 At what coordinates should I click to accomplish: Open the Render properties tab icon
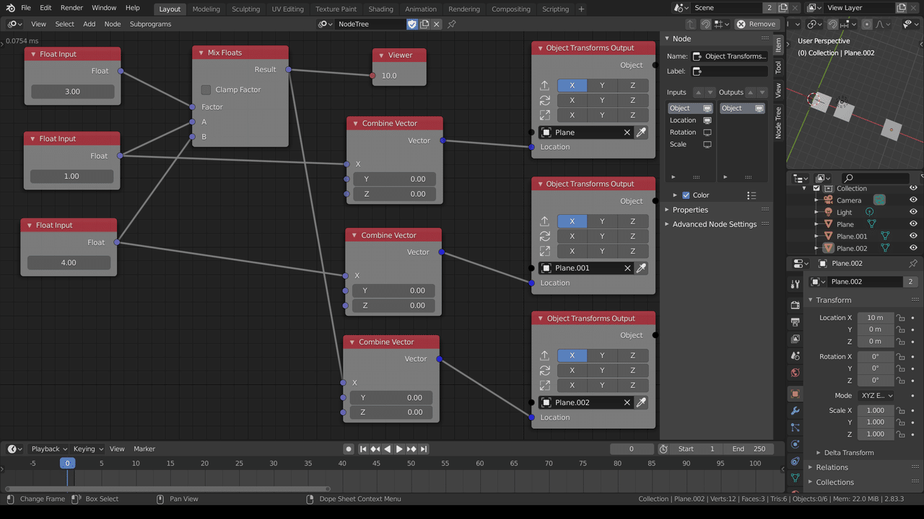click(x=796, y=304)
